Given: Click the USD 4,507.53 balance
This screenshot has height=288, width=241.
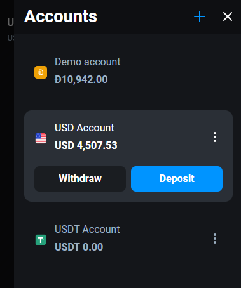Looking at the screenshot, I should coord(86,145).
